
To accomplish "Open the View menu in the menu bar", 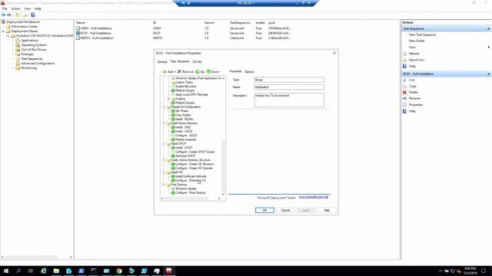I will coord(28,8).
